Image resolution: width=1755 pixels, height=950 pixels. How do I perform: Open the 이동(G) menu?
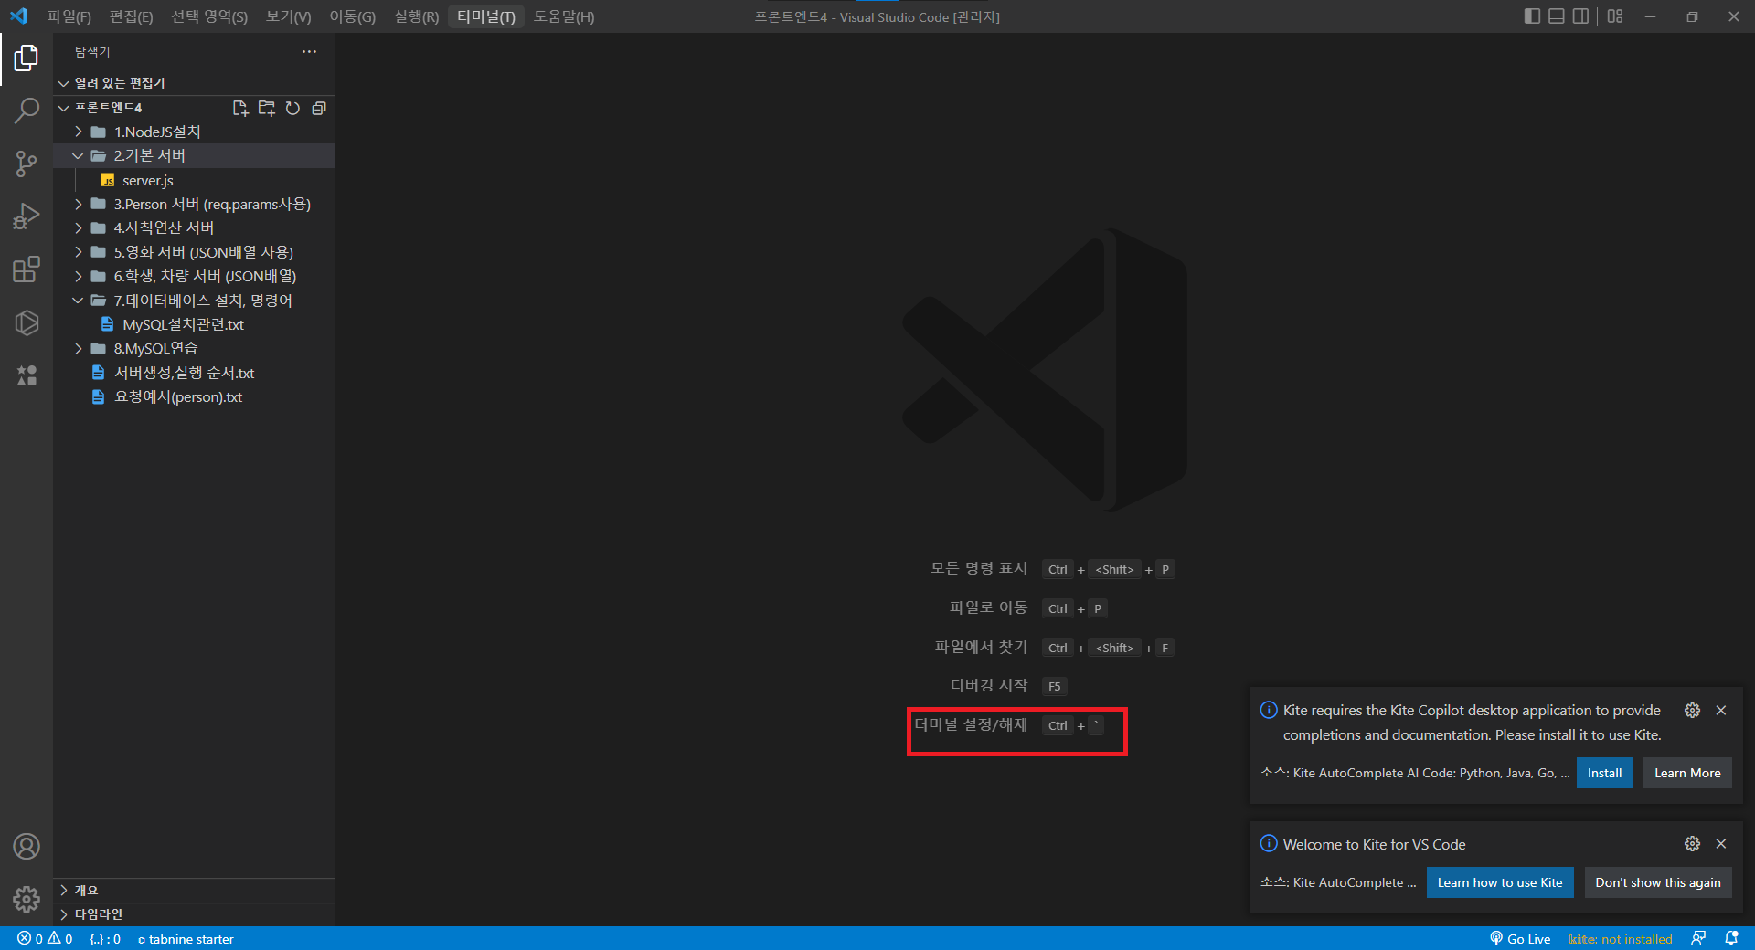(x=353, y=16)
